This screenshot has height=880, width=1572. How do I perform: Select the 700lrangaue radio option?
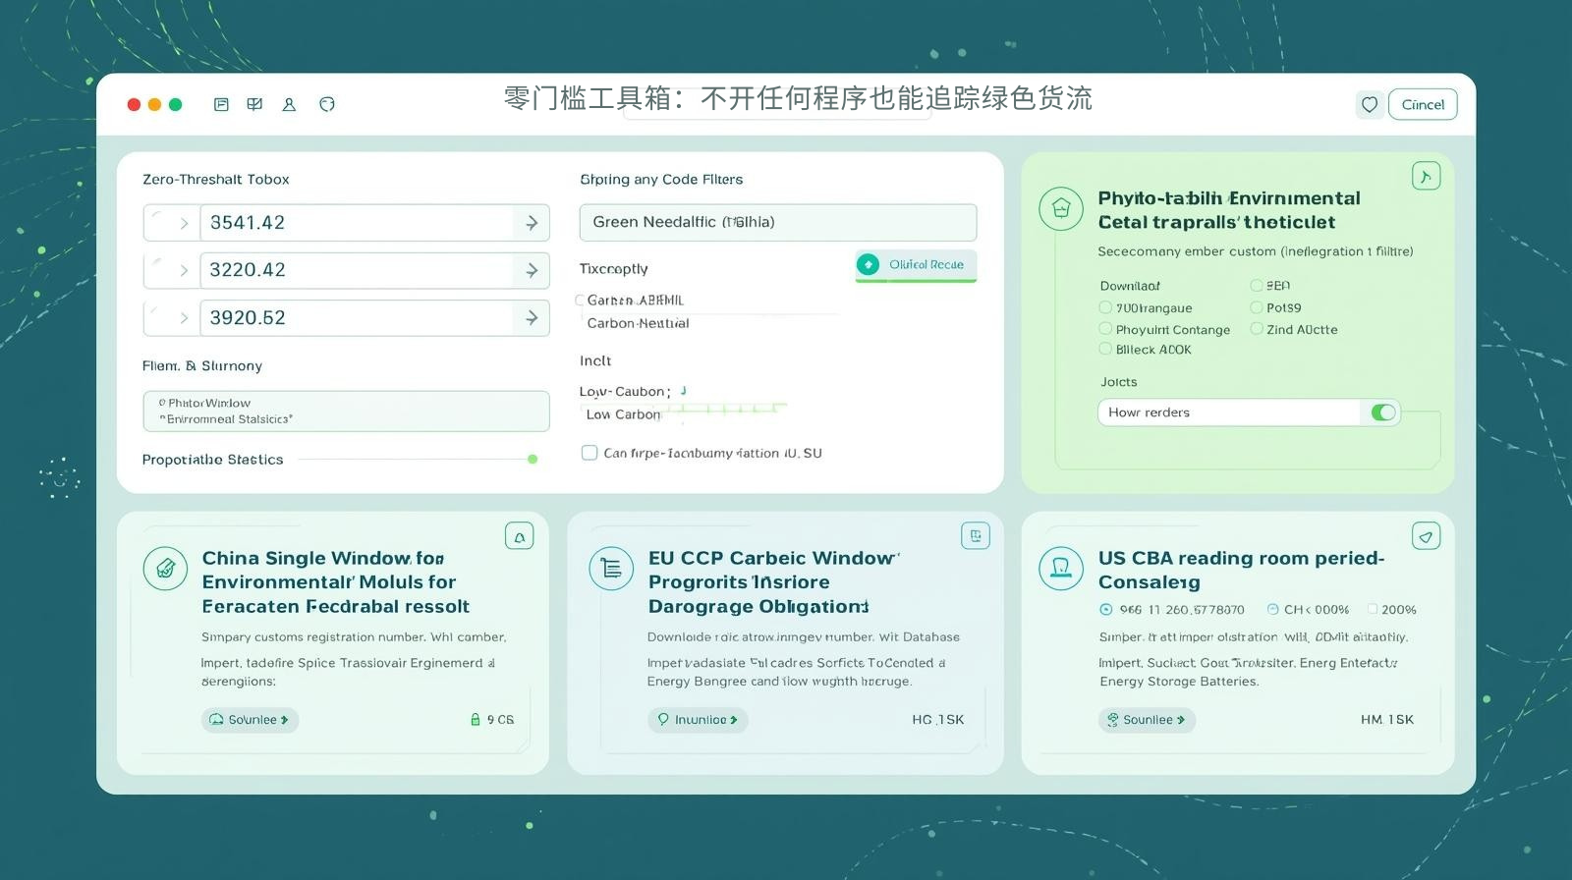[1105, 307]
